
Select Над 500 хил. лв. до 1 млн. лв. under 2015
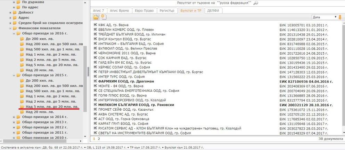53,91
